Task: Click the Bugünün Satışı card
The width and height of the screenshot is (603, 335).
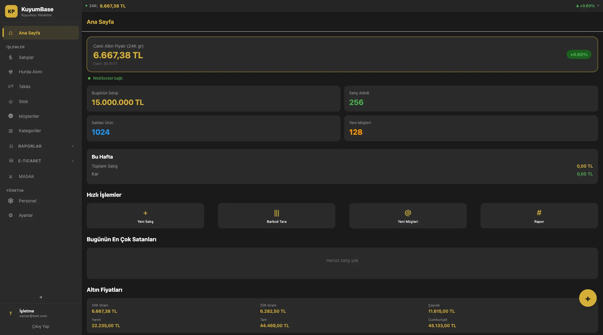Action: coord(214,99)
